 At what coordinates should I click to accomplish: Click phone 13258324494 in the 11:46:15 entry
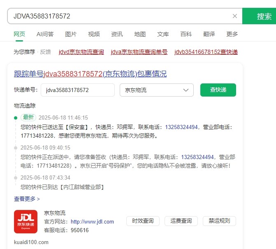181,127
